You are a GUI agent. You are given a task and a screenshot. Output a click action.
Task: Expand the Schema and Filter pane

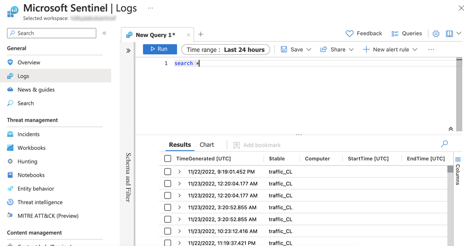[x=128, y=51]
